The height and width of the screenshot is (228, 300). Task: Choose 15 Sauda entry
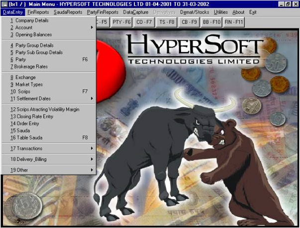(x=49, y=131)
